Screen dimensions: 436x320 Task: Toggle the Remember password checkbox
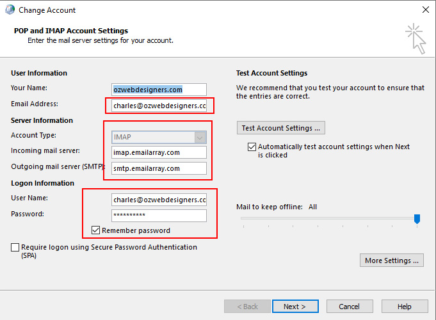(x=96, y=230)
